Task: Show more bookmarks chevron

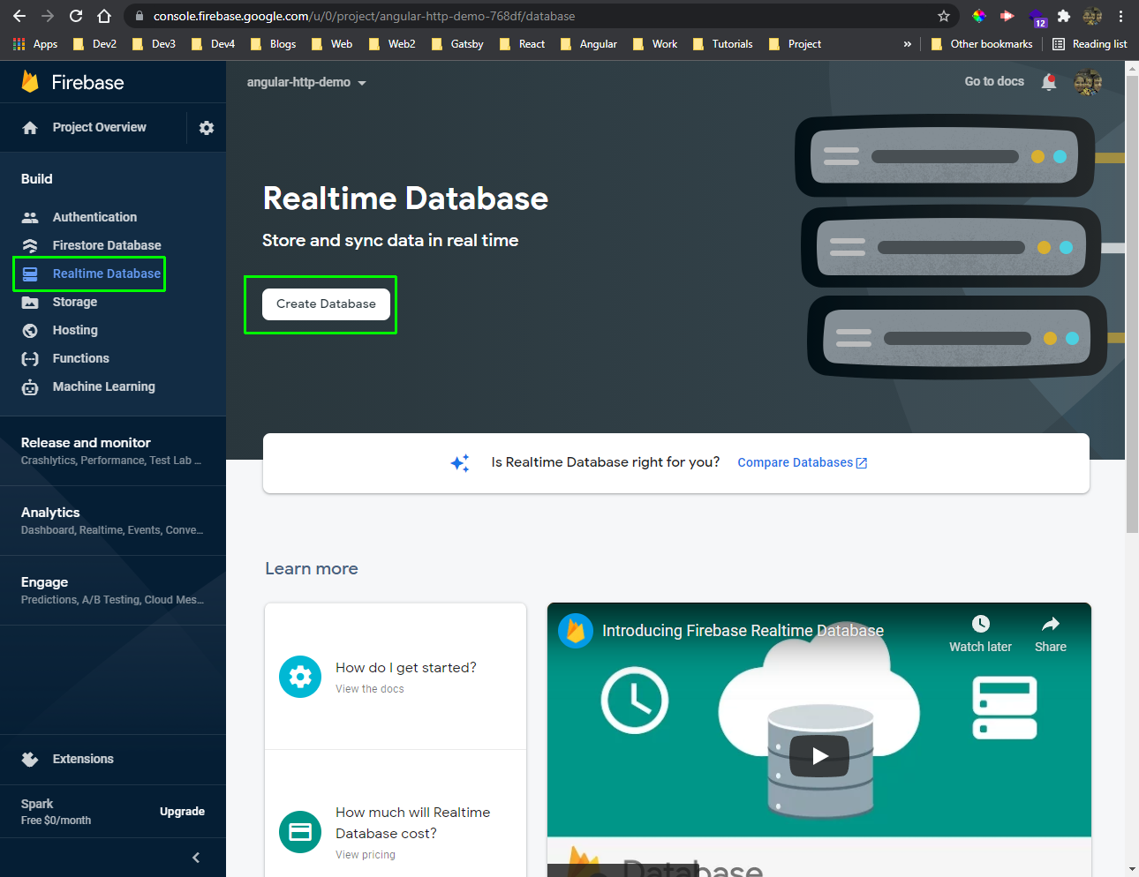Action: pos(907,44)
